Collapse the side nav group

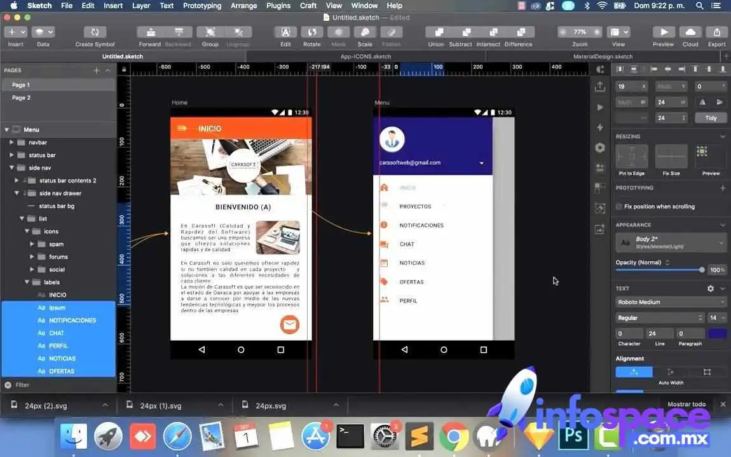point(11,167)
